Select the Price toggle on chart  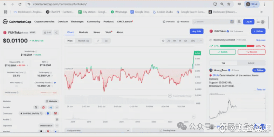[70, 41]
